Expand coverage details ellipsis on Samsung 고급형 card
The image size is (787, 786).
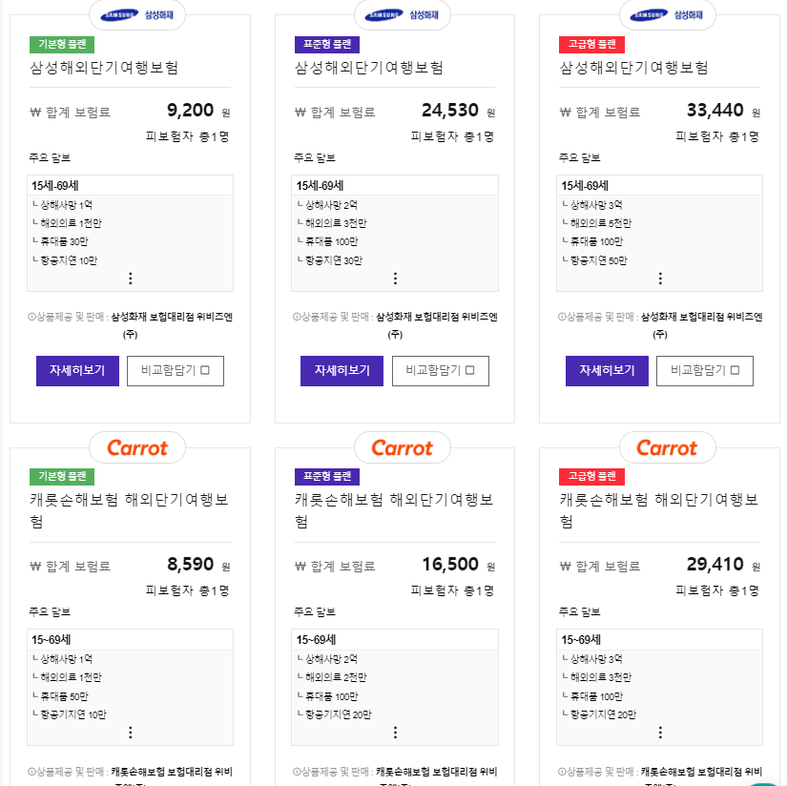pos(660,278)
